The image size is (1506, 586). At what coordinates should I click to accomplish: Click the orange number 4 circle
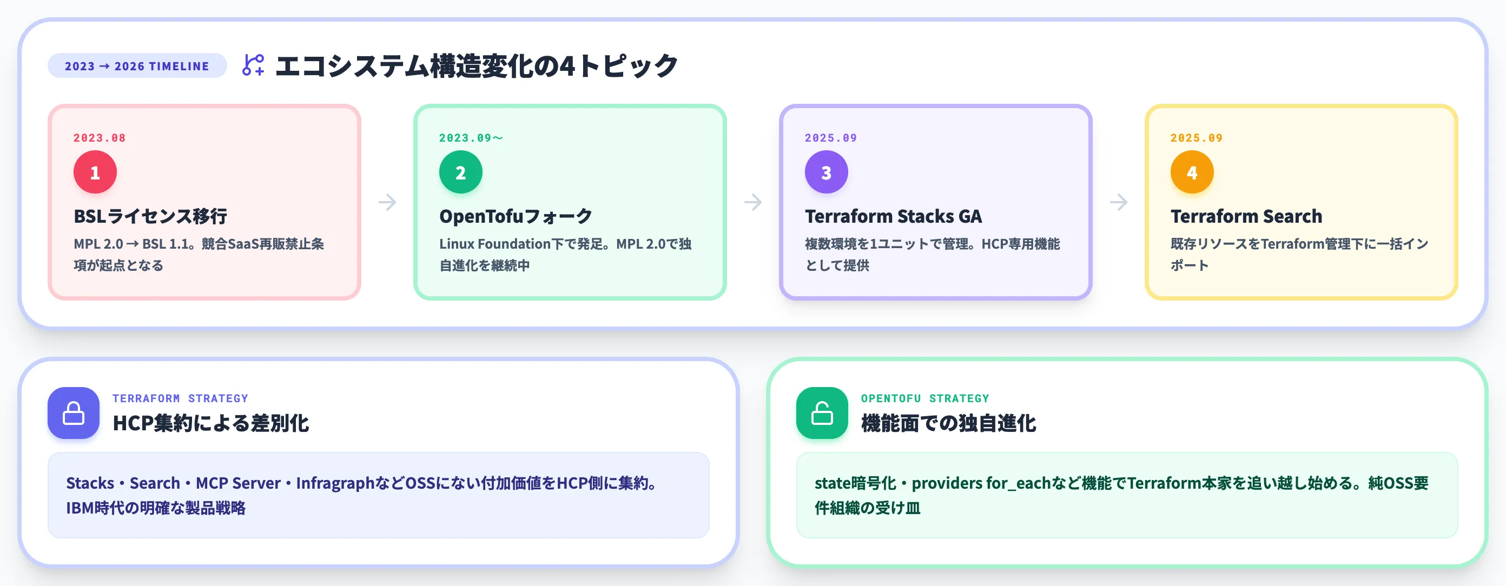coord(1192,172)
